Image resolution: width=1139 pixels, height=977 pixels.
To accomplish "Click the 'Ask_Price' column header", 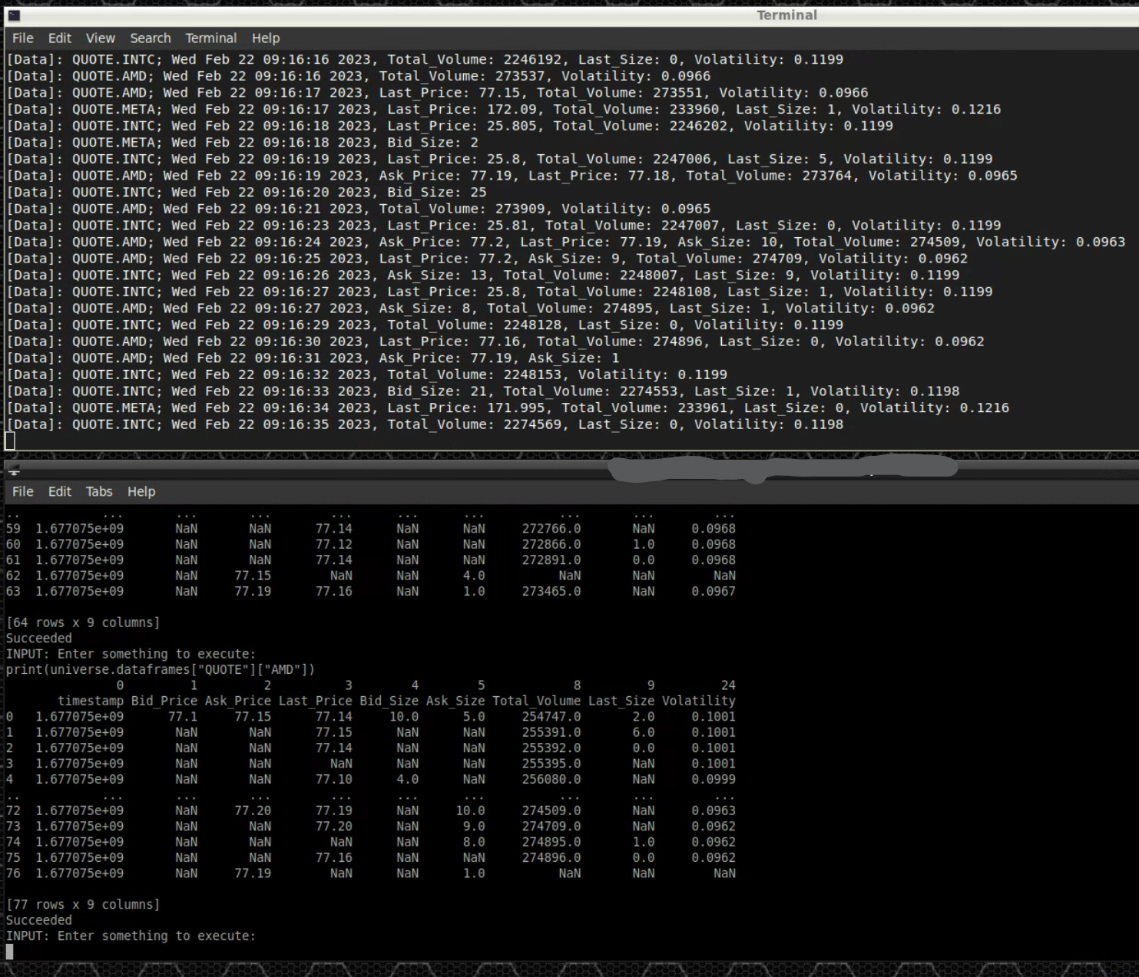I will pos(238,701).
